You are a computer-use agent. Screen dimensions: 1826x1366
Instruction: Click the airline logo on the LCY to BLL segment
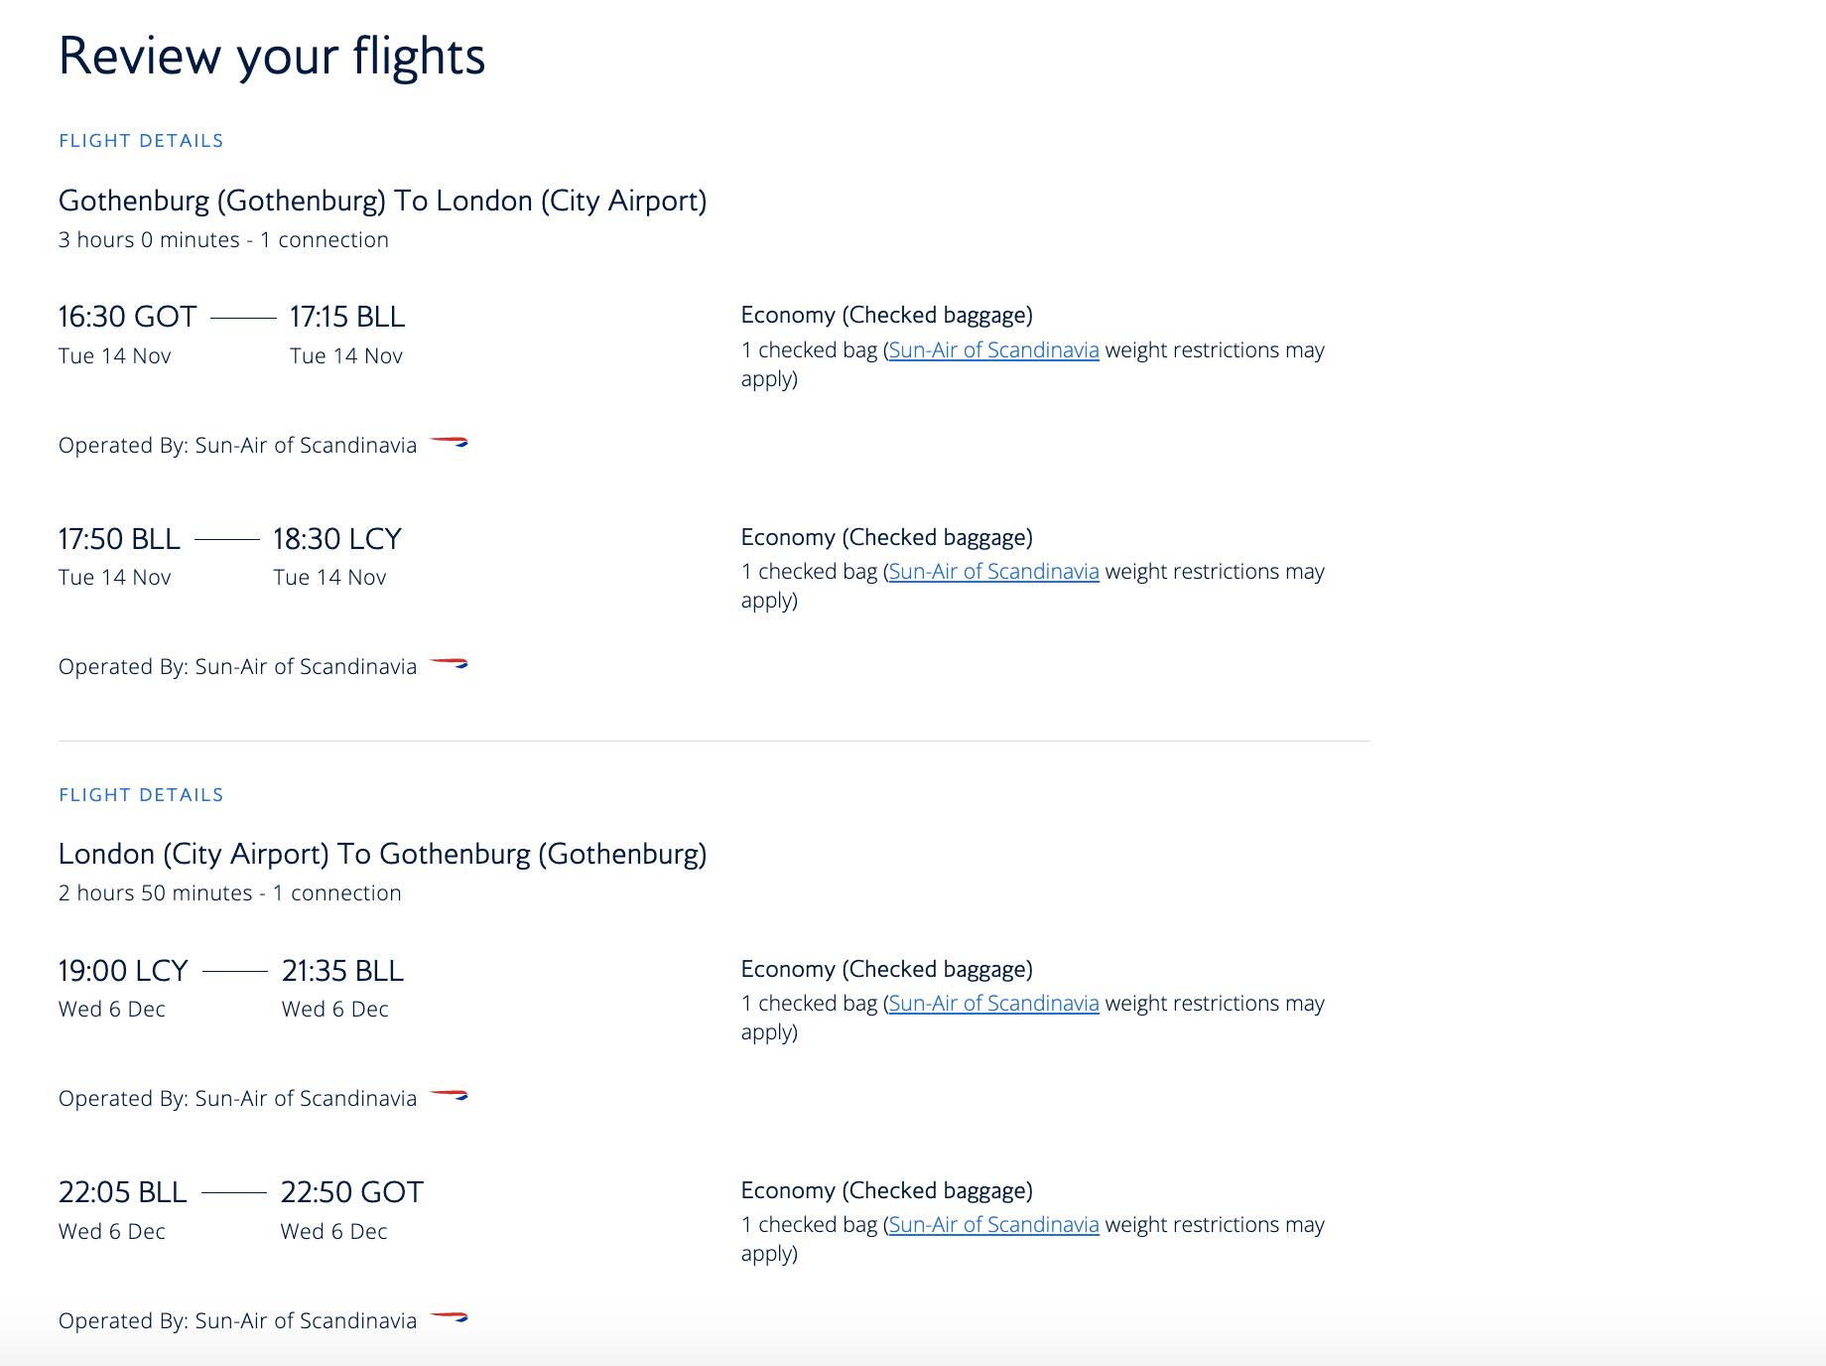click(x=449, y=1096)
